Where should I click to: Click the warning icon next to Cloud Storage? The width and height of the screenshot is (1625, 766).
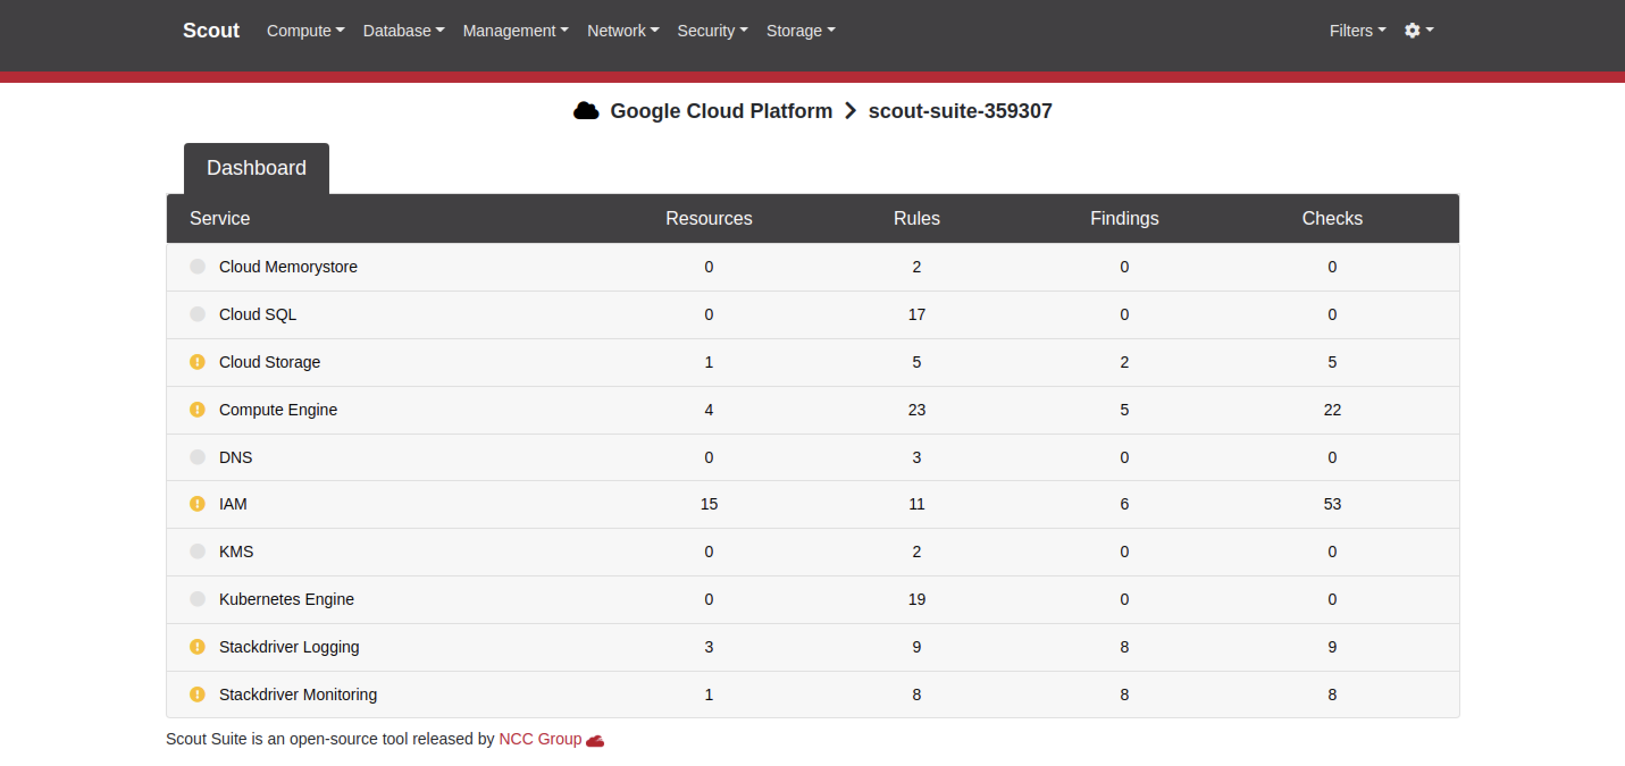198,362
